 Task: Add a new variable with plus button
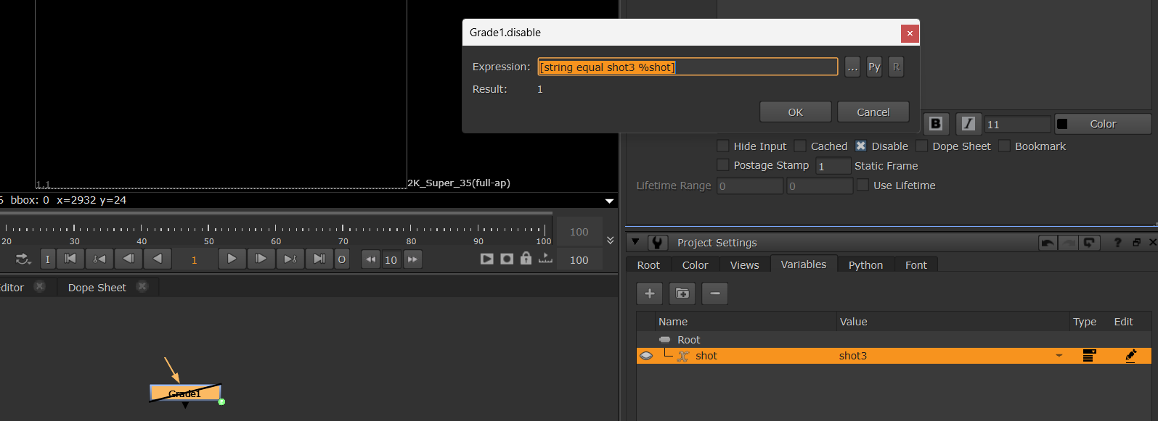(x=649, y=293)
